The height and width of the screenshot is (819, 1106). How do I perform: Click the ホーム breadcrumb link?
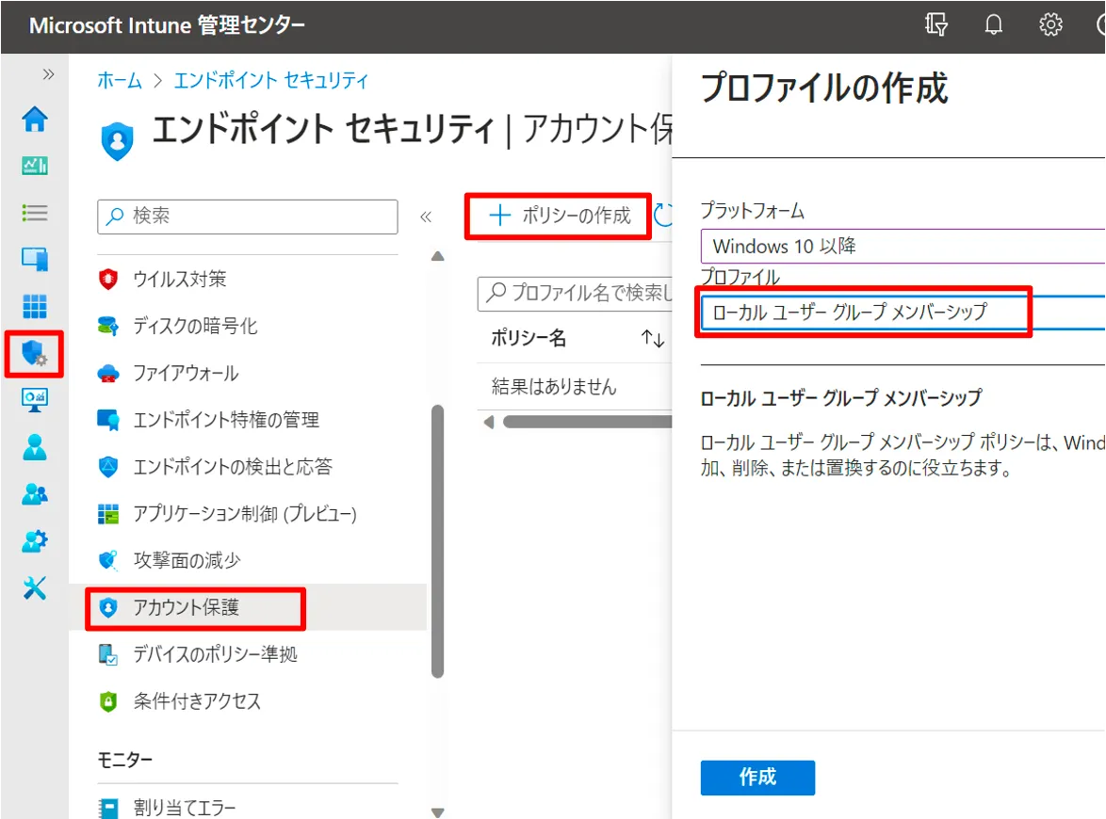(x=120, y=80)
